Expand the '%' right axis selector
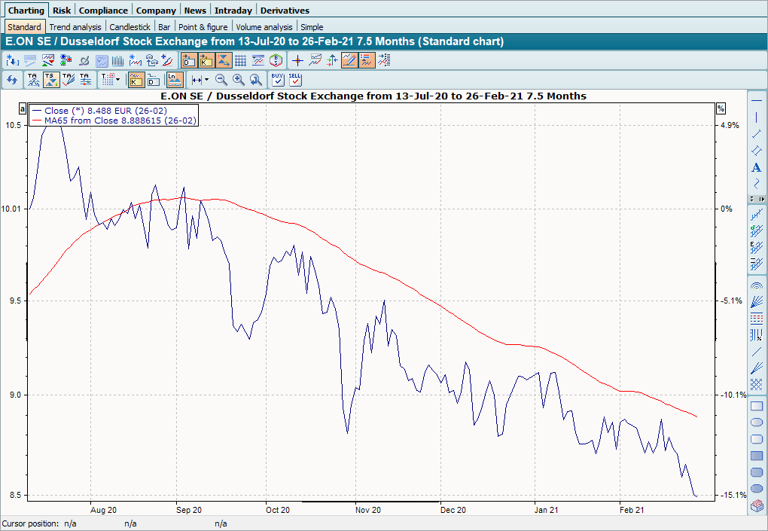The height and width of the screenshot is (531, 768). click(x=720, y=108)
